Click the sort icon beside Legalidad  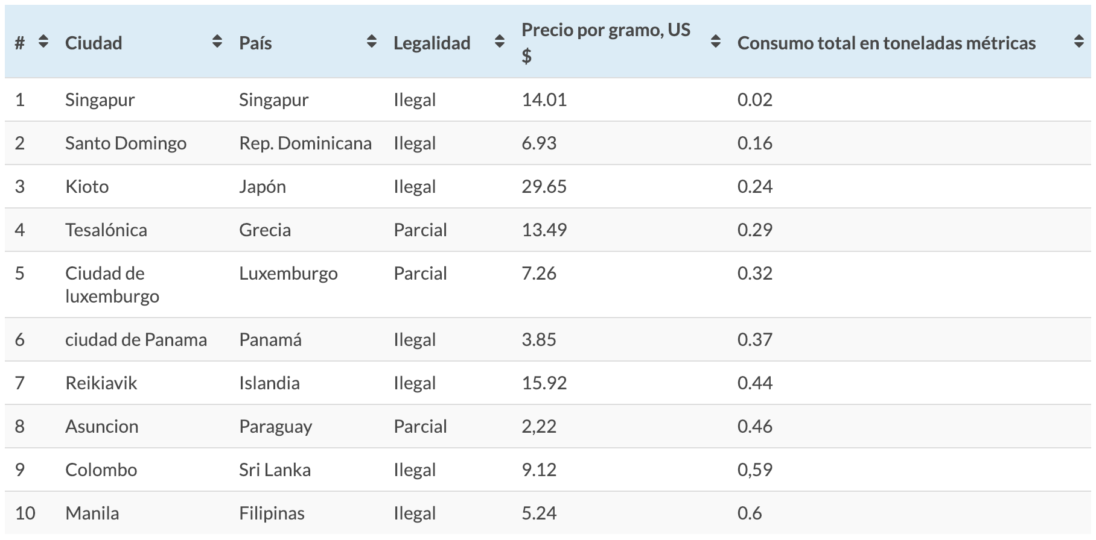point(499,42)
